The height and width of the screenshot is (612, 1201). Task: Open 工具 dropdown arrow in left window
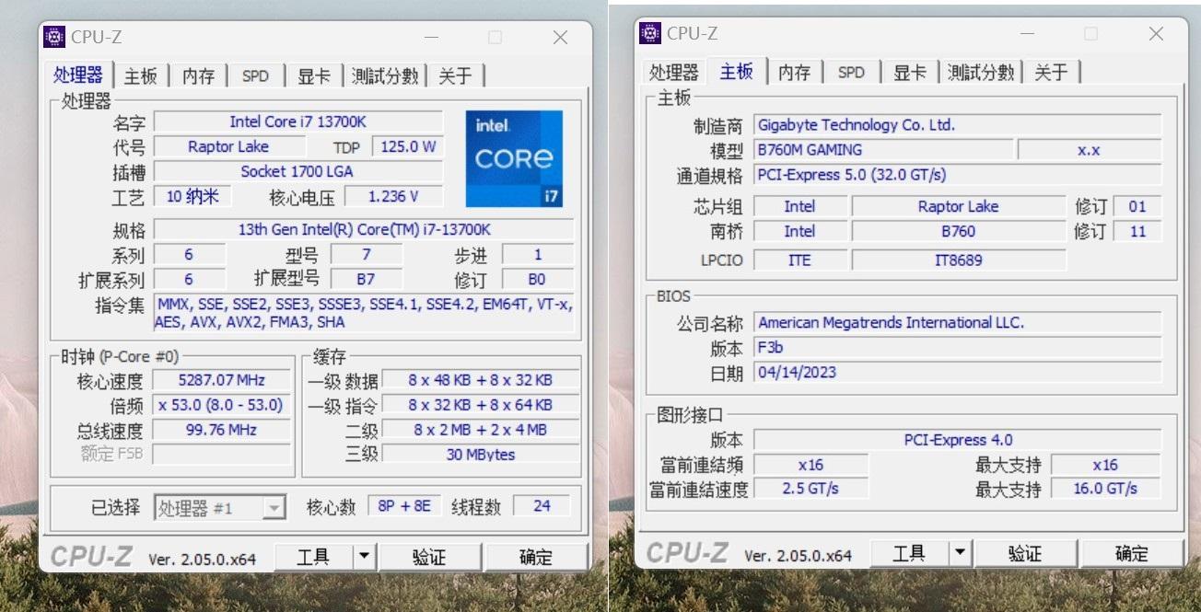click(x=365, y=557)
